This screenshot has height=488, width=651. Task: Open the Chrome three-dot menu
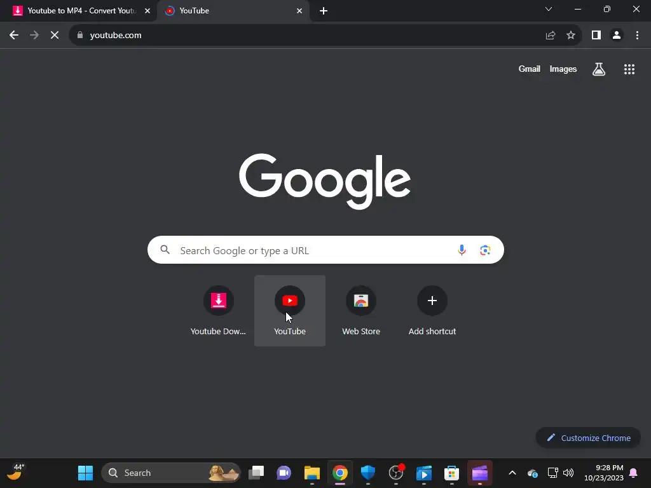(637, 36)
